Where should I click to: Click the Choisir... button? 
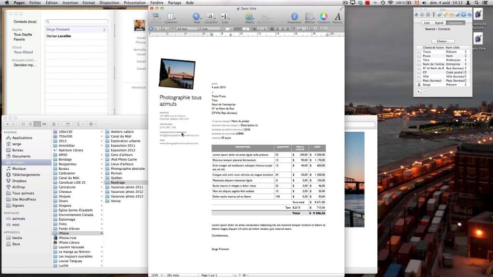[442, 41]
